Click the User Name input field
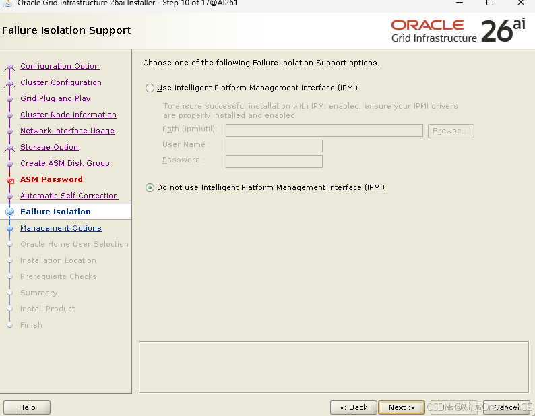 coord(274,146)
